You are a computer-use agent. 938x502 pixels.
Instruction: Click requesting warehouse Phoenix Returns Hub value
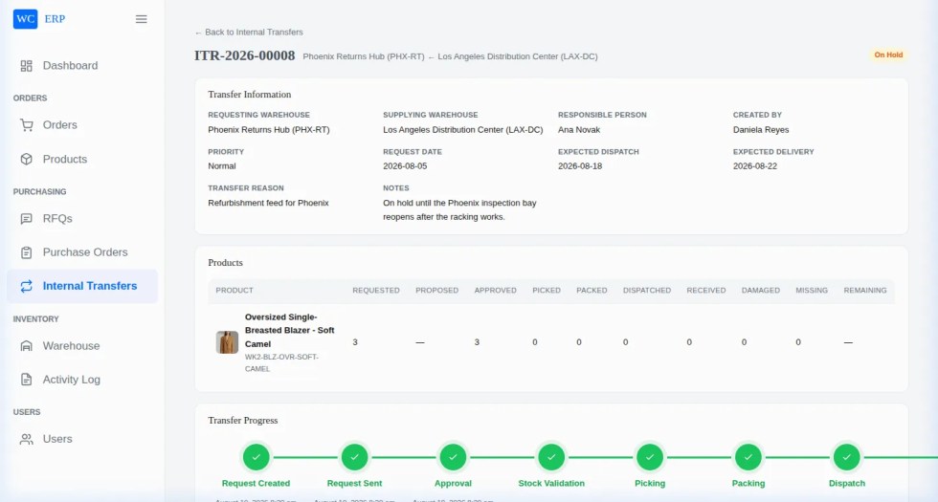coord(269,130)
